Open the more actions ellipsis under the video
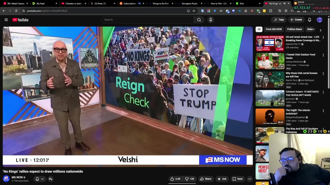 click(250, 179)
